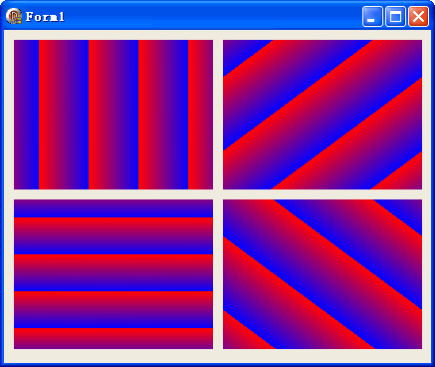Viewport: 435px width, 367px height.
Task: Click the thin purple-to-blue top band in horizontal panel
Action: click(x=113, y=208)
